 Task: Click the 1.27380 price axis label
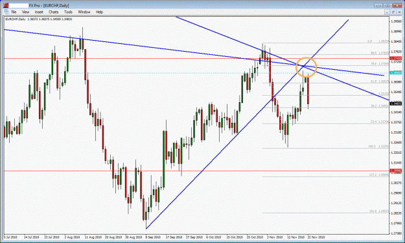tap(396, 233)
